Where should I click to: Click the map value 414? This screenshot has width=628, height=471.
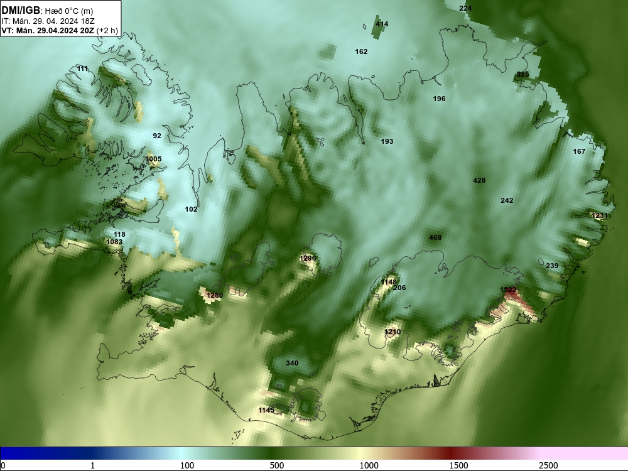(x=382, y=24)
